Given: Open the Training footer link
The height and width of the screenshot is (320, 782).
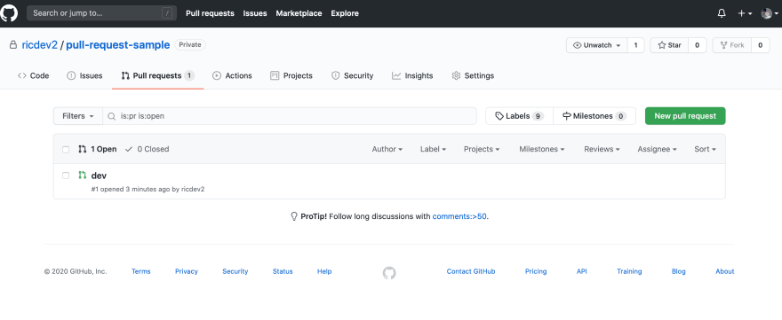Looking at the screenshot, I should (629, 271).
